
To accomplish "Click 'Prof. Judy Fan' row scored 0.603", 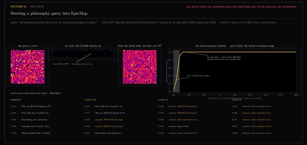I will (x=35, y=113).
